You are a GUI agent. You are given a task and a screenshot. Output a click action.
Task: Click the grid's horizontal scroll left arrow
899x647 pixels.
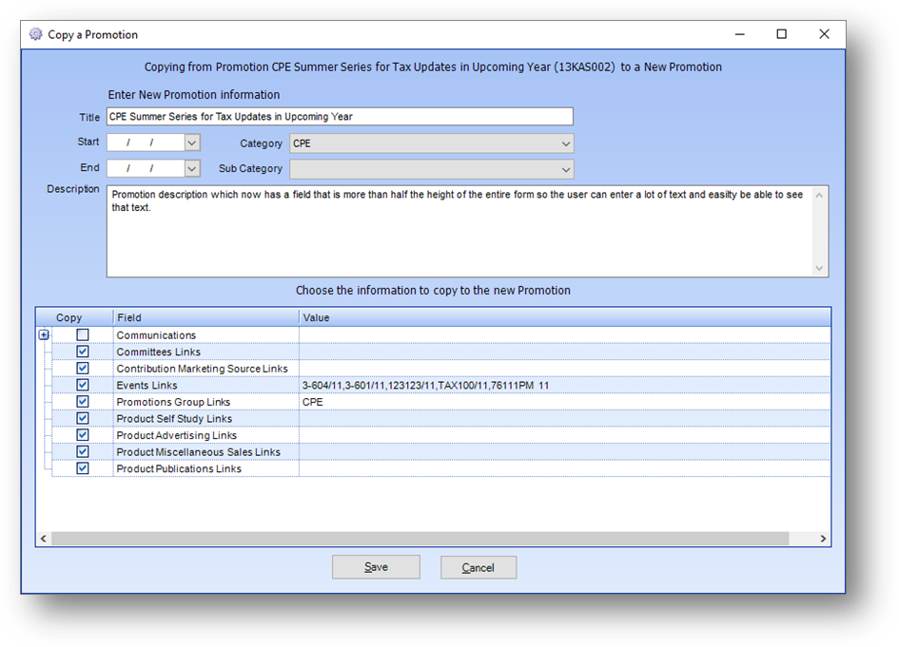pyautogui.click(x=44, y=539)
